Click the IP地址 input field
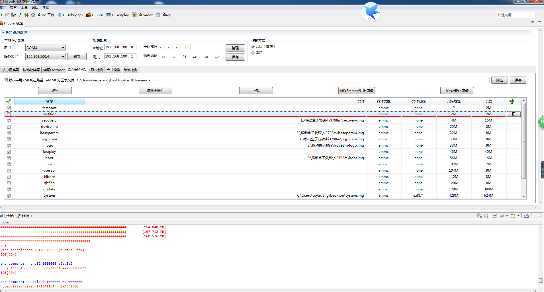This screenshot has height=292, width=544. coord(120,47)
